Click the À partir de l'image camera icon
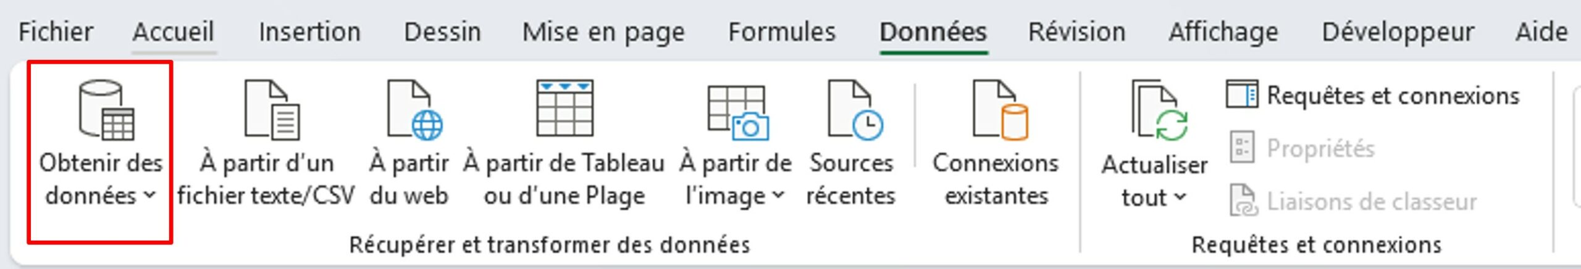This screenshot has height=269, width=1581. (737, 112)
